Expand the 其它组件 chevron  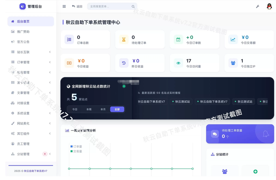tap(50, 133)
